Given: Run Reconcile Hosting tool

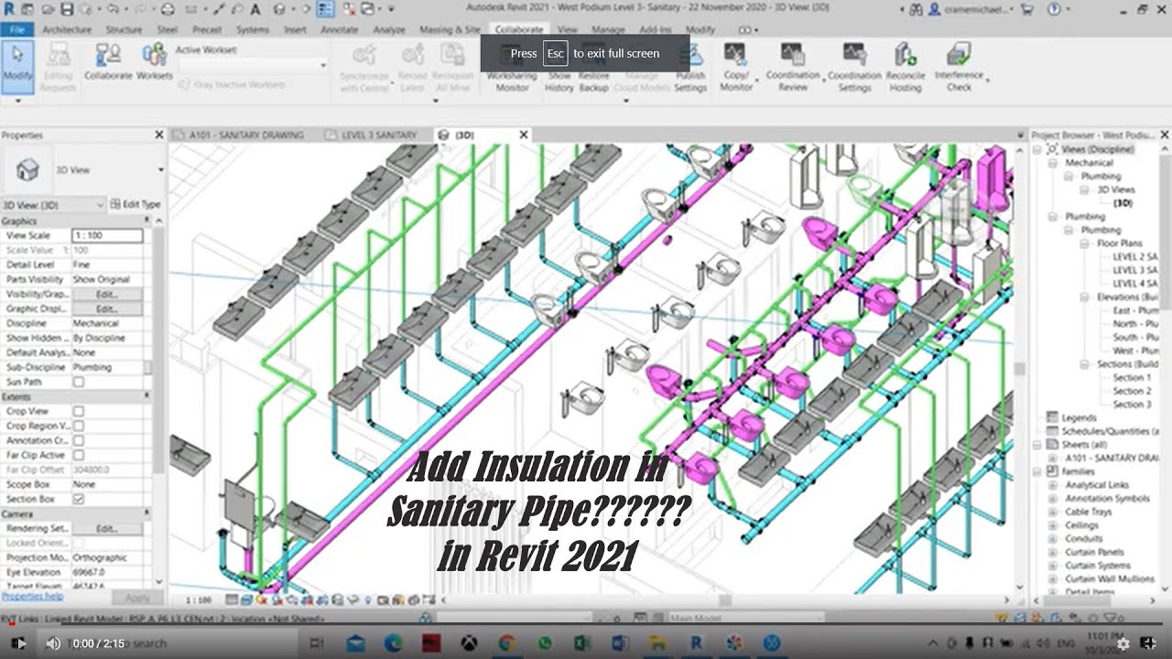Looking at the screenshot, I should point(906,66).
